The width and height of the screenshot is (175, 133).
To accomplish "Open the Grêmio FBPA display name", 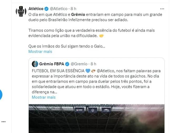I will (52, 64).
